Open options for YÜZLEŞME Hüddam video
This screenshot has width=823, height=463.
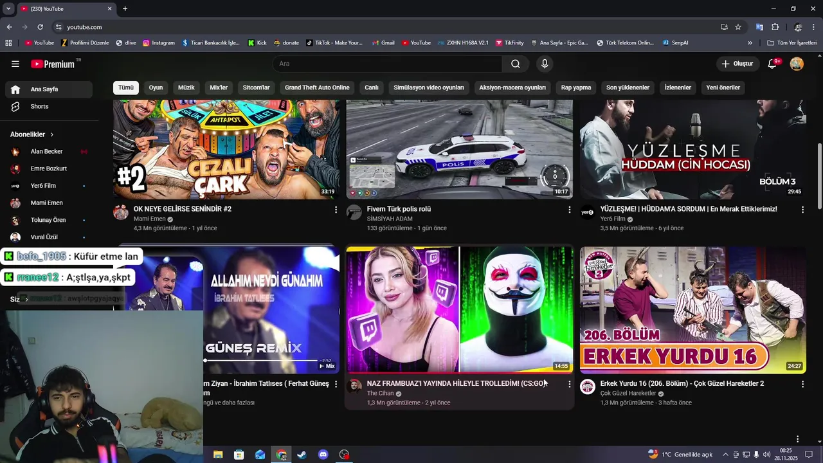pos(802,210)
